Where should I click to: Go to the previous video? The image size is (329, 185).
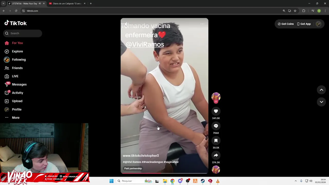(321, 90)
